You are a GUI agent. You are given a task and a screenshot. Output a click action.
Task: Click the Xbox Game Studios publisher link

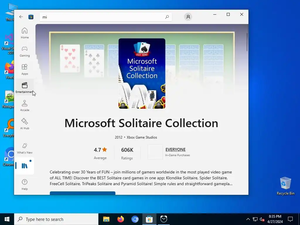point(142,137)
